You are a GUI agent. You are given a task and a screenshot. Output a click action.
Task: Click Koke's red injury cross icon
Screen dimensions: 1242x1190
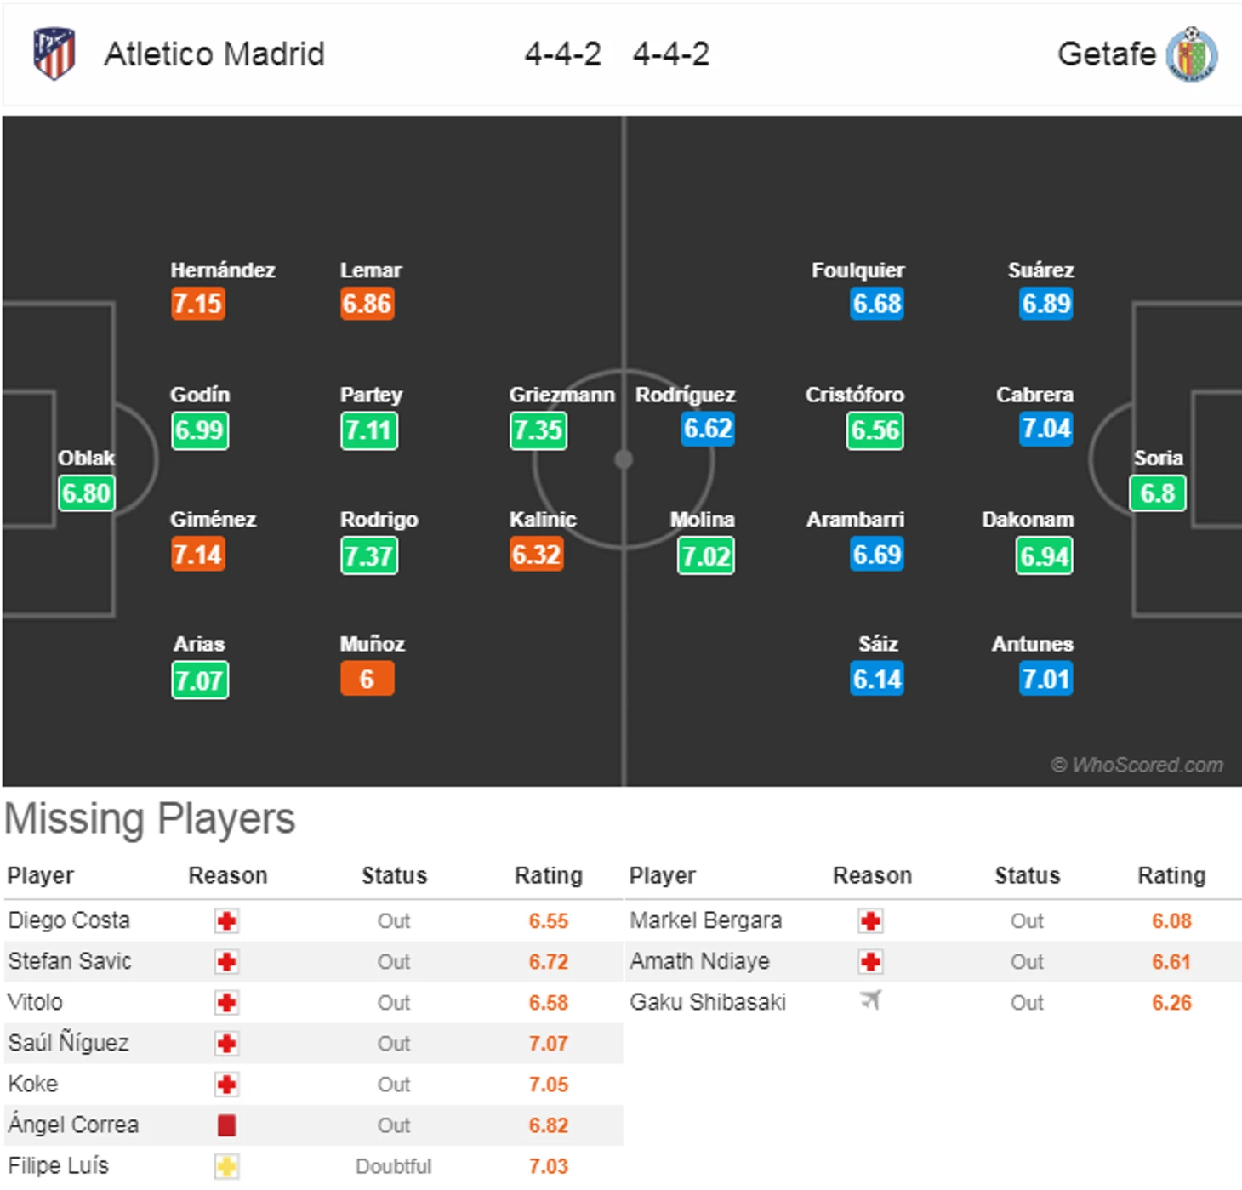[x=226, y=1085]
